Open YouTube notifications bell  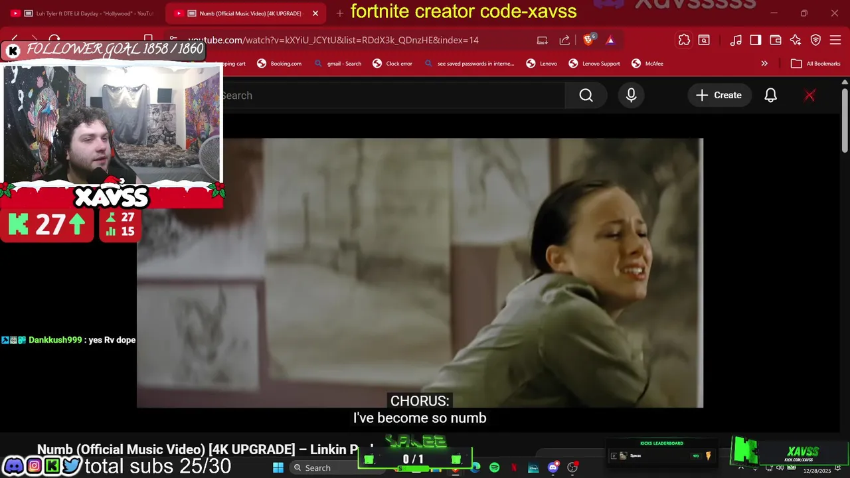770,96
